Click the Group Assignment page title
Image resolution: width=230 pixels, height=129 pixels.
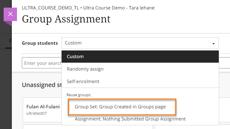point(66,19)
